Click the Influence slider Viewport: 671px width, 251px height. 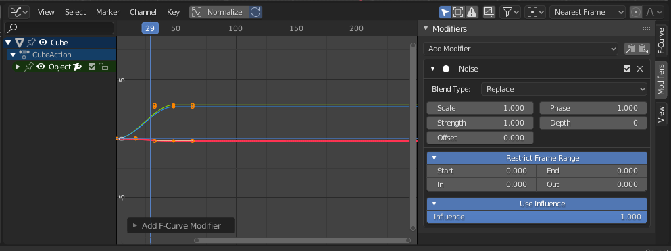point(537,217)
